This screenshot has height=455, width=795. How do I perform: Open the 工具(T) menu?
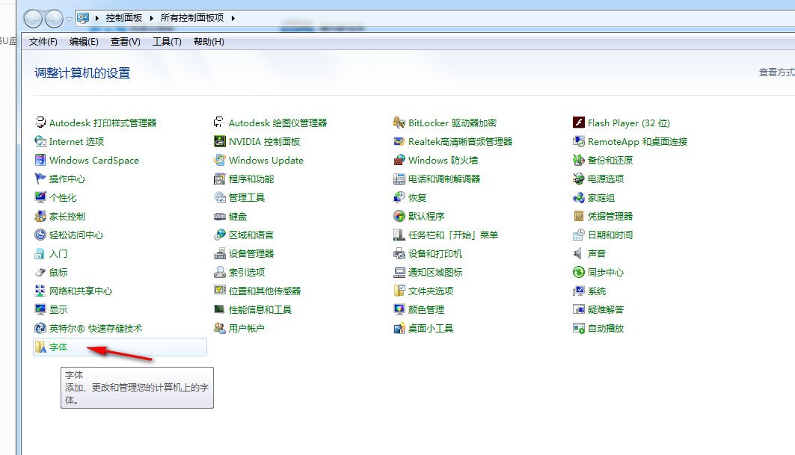click(167, 42)
